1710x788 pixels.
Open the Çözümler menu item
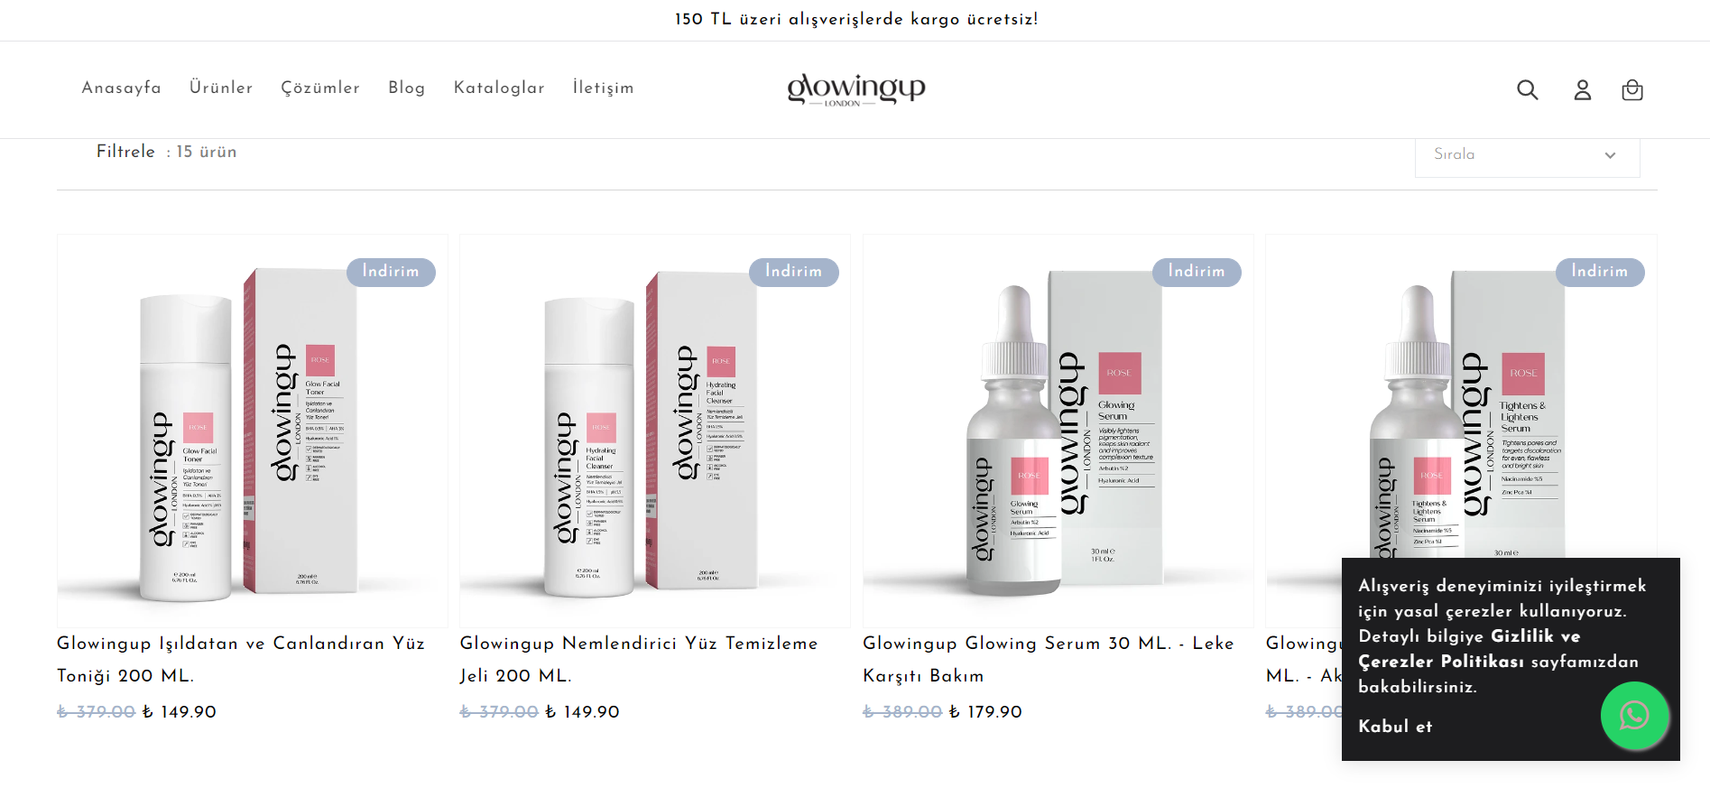(x=320, y=88)
